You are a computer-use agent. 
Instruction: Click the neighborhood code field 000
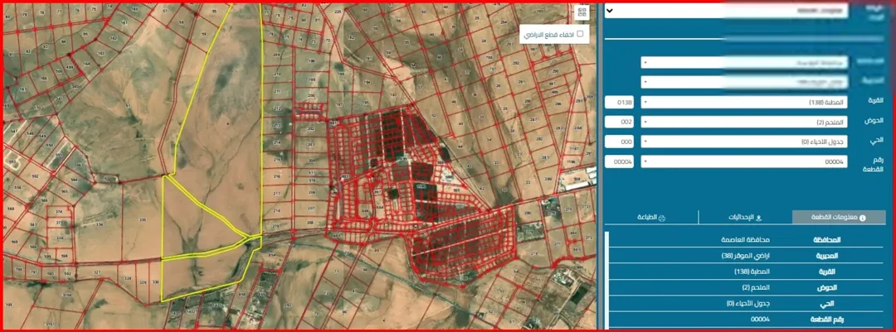click(x=620, y=142)
